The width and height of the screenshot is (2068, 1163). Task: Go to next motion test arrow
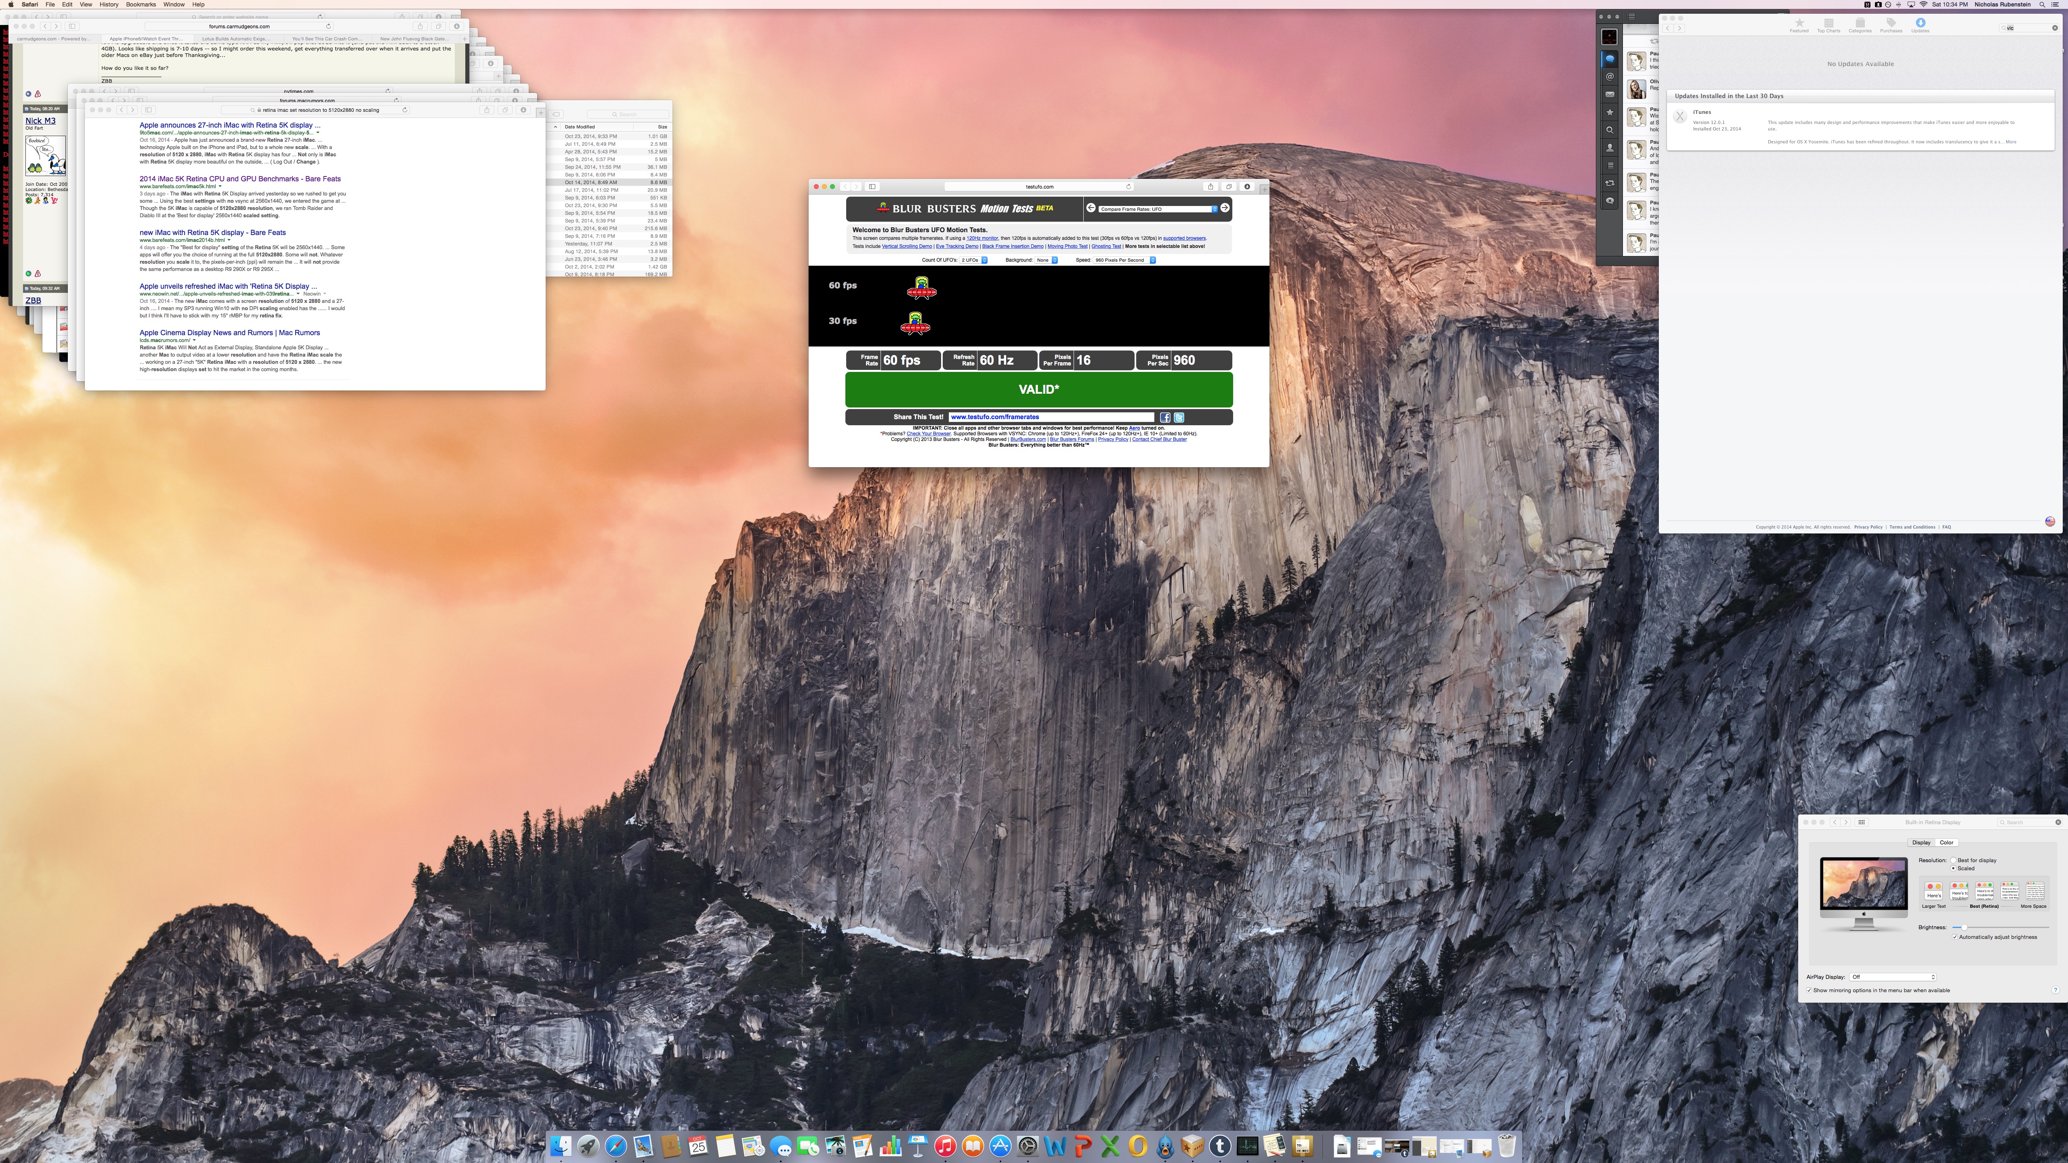pos(1224,208)
